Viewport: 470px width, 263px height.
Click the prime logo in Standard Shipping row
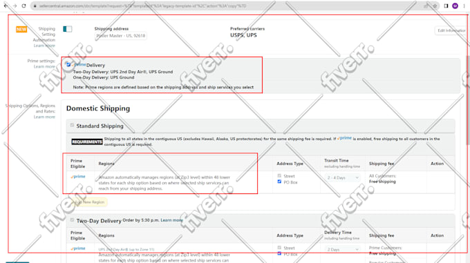click(78, 177)
